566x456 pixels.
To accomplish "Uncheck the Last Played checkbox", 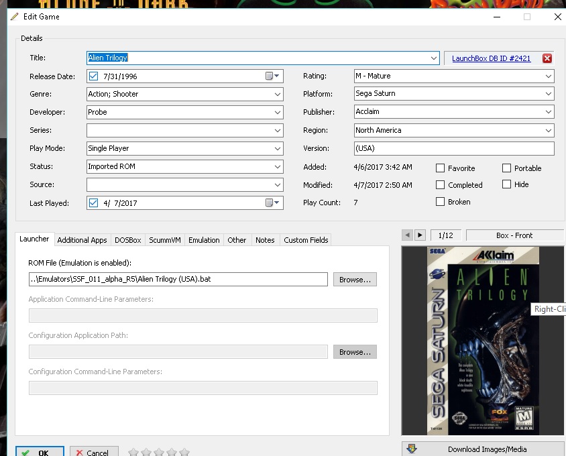I will pyautogui.click(x=93, y=203).
